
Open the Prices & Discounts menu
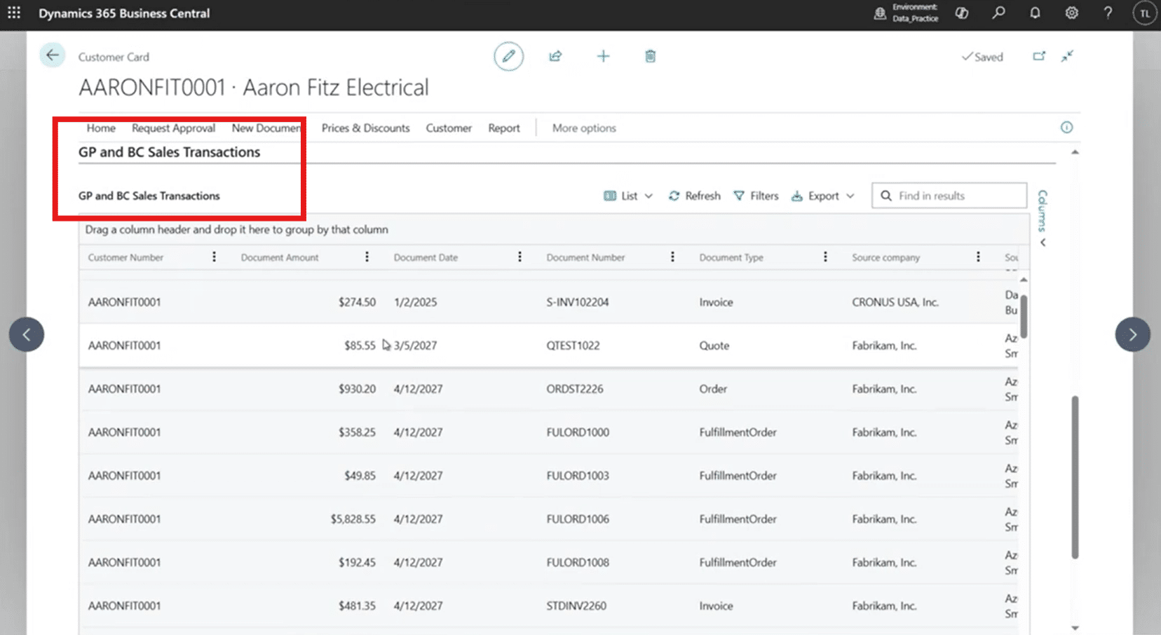click(365, 128)
